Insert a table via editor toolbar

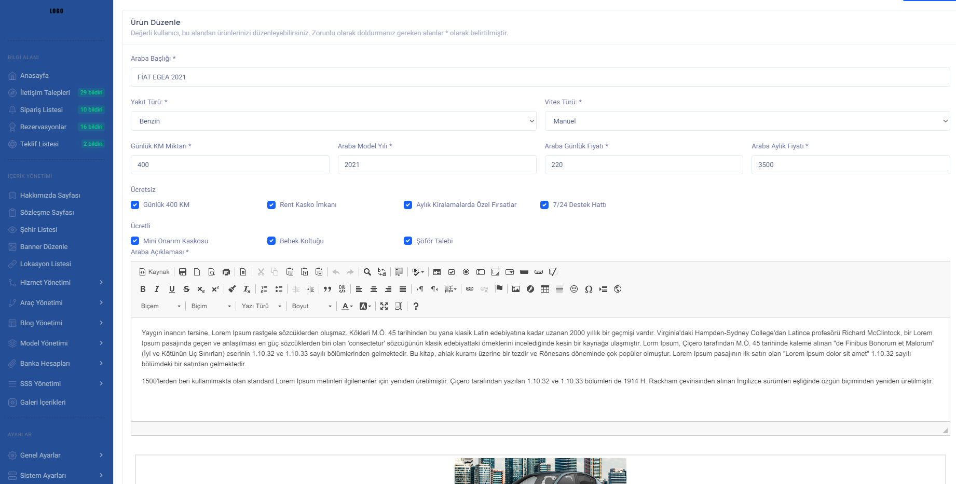(545, 289)
